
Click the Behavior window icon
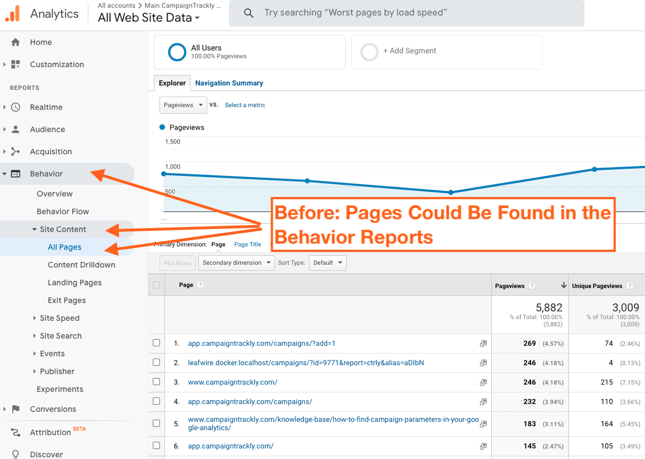click(16, 174)
